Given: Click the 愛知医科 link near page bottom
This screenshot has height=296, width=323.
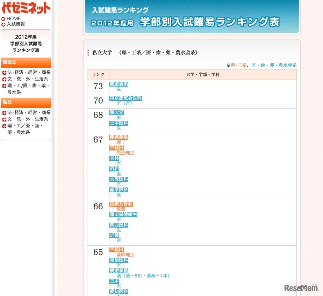Looking at the screenshot, I should pos(119,291).
